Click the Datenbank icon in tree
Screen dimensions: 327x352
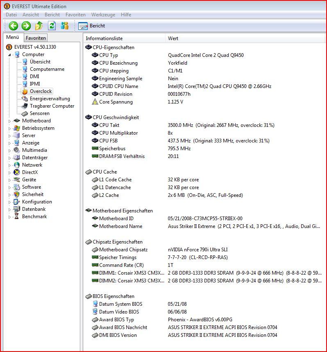(17, 209)
